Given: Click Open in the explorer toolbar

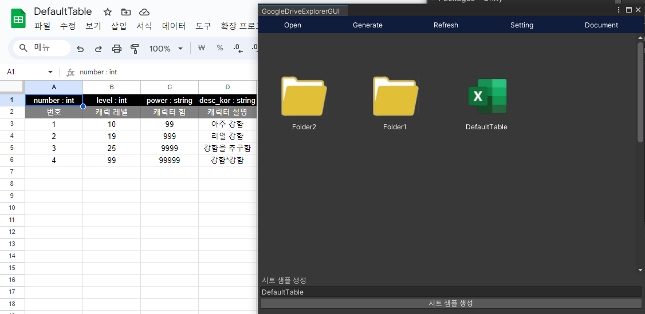Looking at the screenshot, I should click(x=293, y=25).
